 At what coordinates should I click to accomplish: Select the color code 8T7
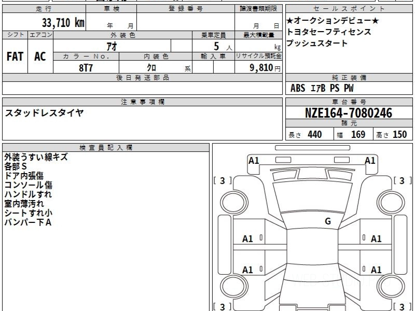tap(86, 68)
